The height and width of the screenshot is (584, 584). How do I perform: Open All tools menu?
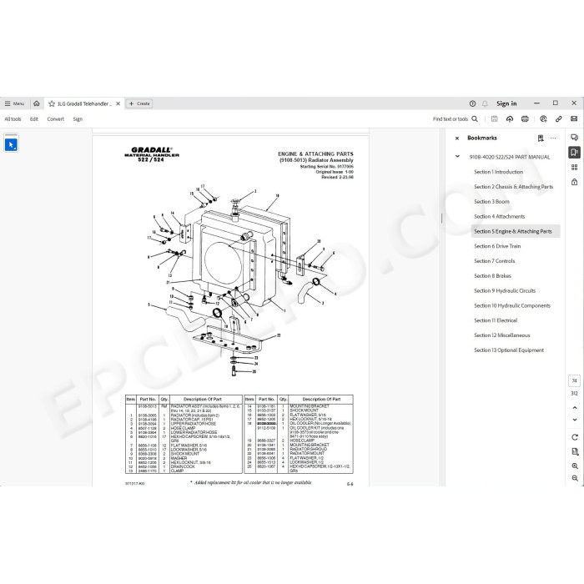pos(13,119)
